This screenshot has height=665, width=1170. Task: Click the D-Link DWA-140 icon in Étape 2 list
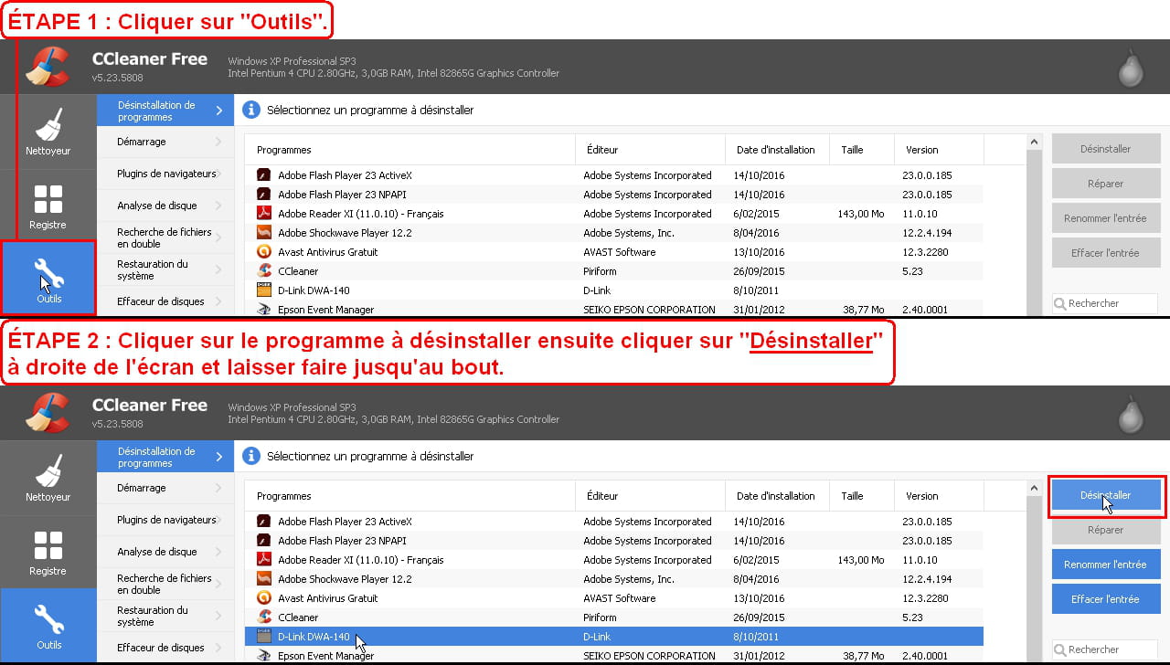264,637
